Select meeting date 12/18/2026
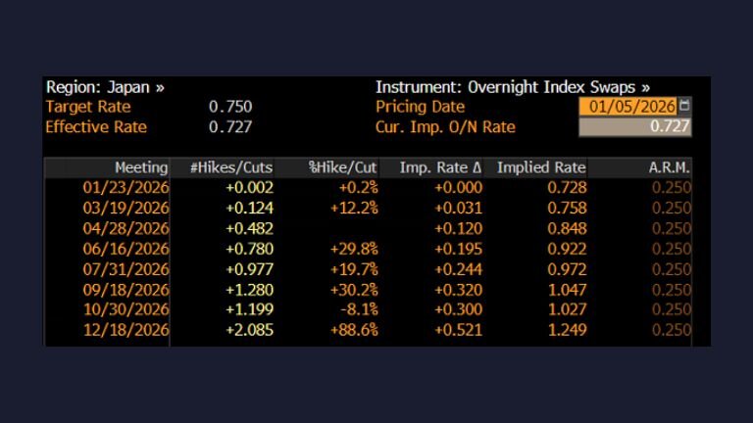This screenshot has height=423, width=753. point(125,330)
